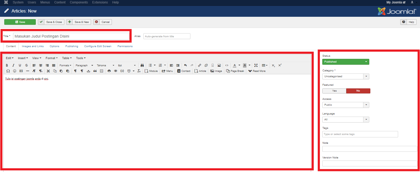Click the green Save button

click(x=20, y=22)
